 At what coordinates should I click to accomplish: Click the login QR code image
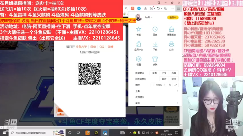[x=89, y=74]
